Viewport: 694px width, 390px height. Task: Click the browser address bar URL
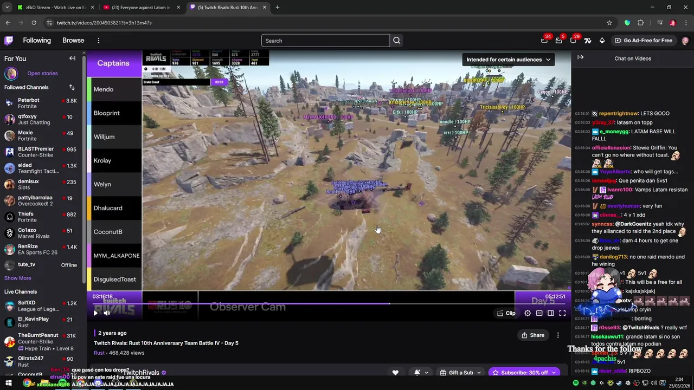(x=104, y=23)
